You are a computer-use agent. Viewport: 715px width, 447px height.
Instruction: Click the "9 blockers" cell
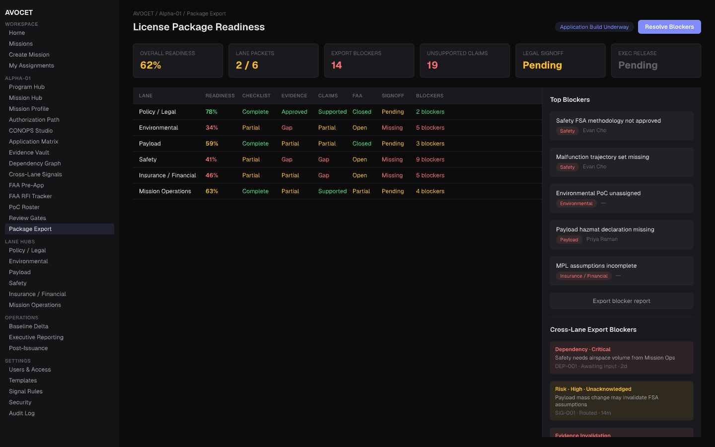pyautogui.click(x=430, y=159)
